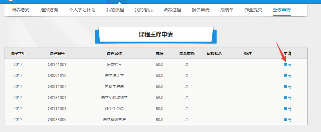Open the 培养过程 tab
Screen dimensions: 321x132
click(x=172, y=10)
